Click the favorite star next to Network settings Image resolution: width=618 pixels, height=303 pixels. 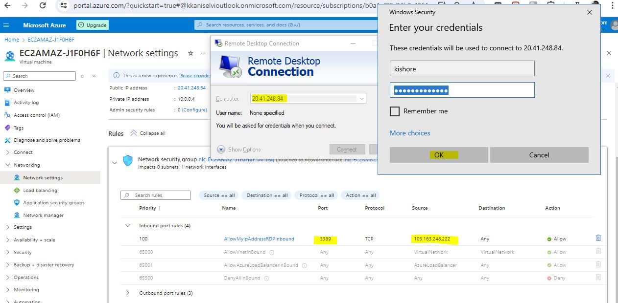tap(190, 53)
